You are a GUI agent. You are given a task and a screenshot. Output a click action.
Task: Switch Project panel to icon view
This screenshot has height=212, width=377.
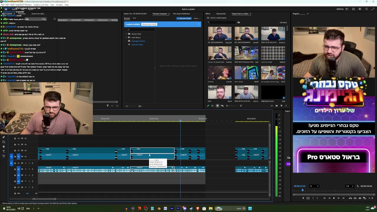point(217,106)
